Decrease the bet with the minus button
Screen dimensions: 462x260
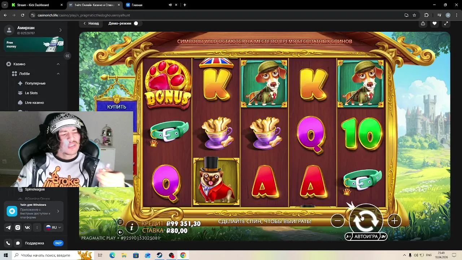[x=337, y=221]
